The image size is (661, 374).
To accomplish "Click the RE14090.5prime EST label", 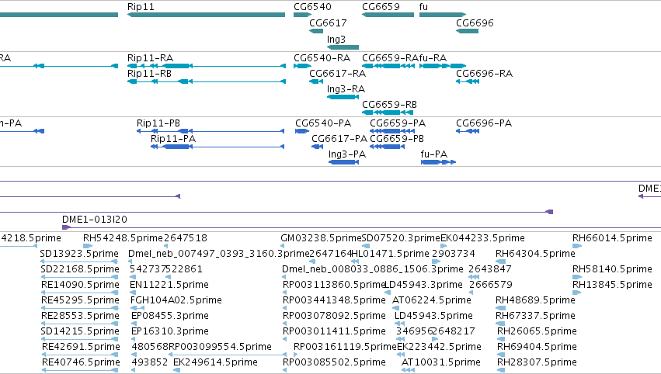I will click(80, 285).
